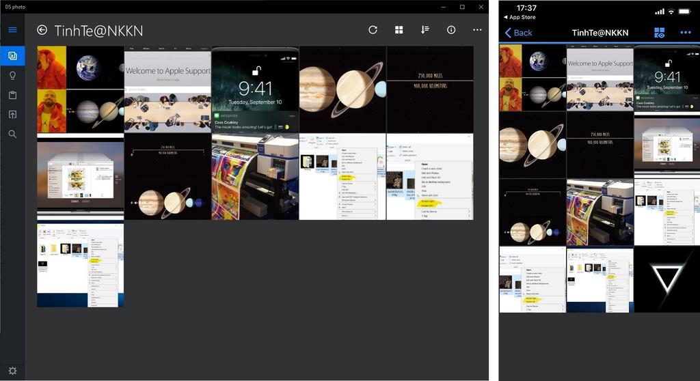Viewport: 700px width, 381px height.
Task: Open 9:41 lock screen thumbnail on phone
Action: coord(667,78)
